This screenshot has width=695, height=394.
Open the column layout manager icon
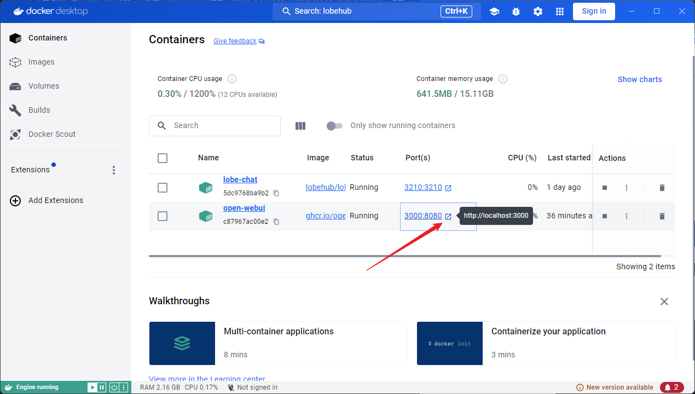(300, 126)
